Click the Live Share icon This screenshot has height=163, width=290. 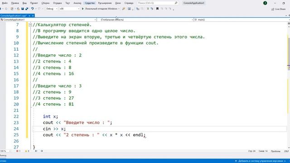tap(273, 9)
